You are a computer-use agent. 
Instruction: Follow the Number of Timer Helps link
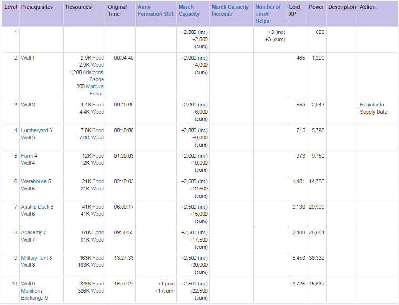pos(268,14)
